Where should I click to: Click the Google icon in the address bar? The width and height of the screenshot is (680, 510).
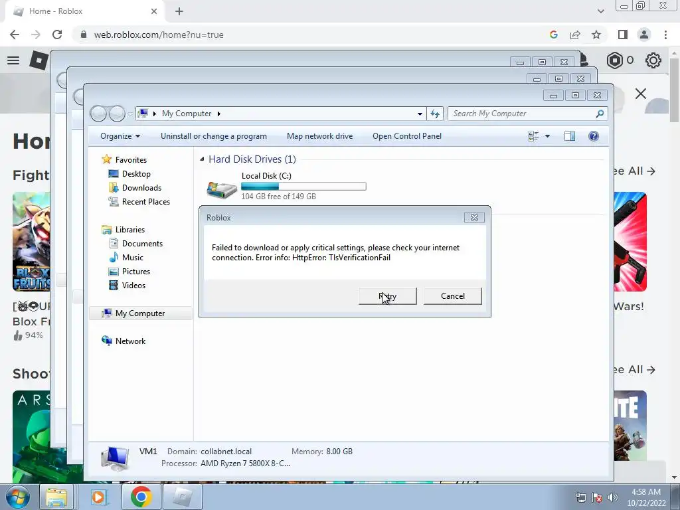[x=553, y=35]
